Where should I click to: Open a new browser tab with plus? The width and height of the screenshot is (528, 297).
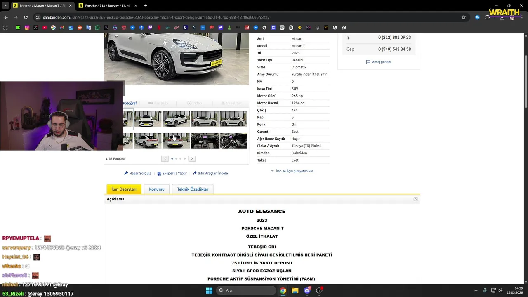point(146,6)
